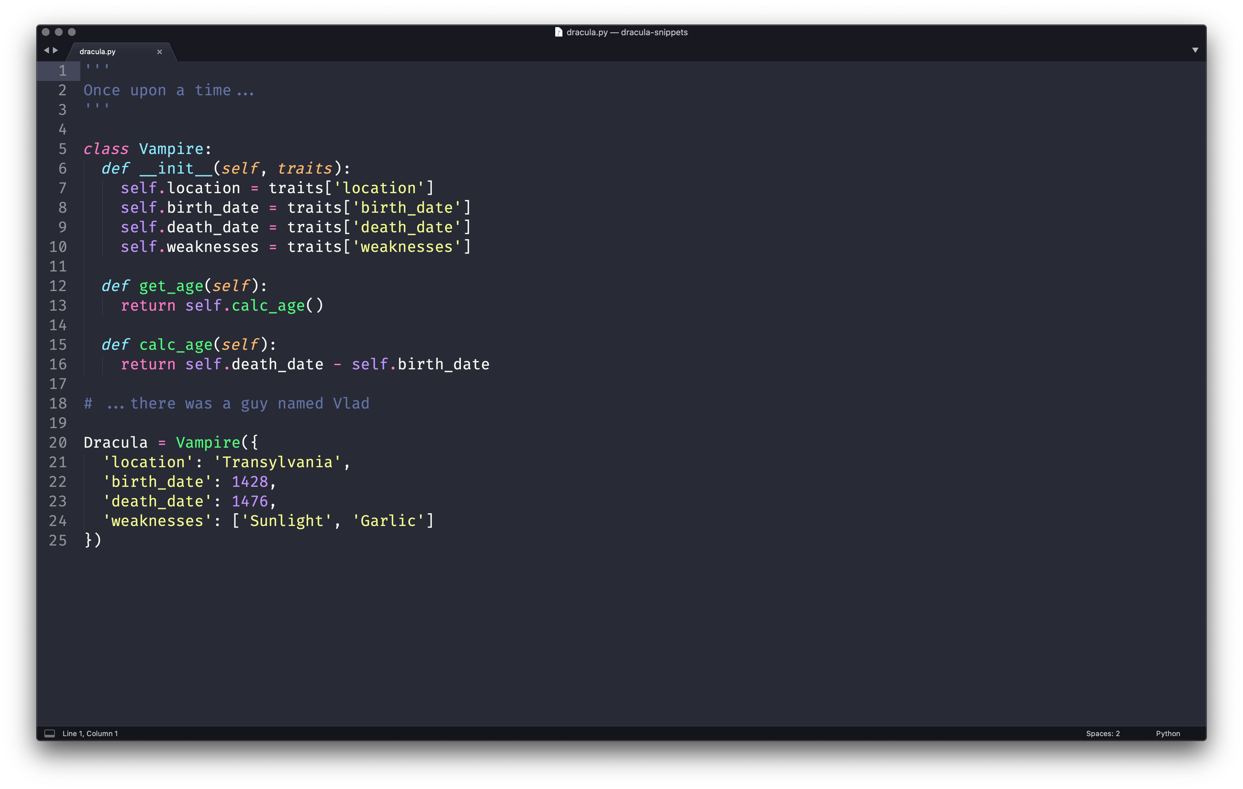The height and width of the screenshot is (789, 1243).
Task: Place cursor on the Vampire class name
Action: [171, 149]
